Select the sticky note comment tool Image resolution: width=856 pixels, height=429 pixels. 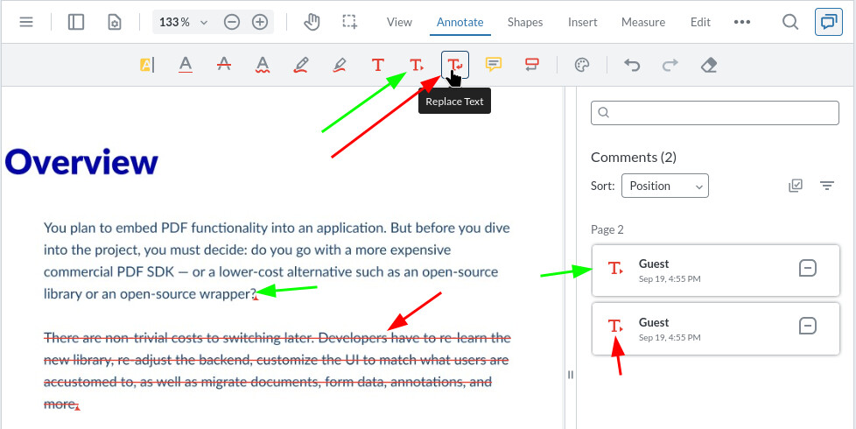494,65
